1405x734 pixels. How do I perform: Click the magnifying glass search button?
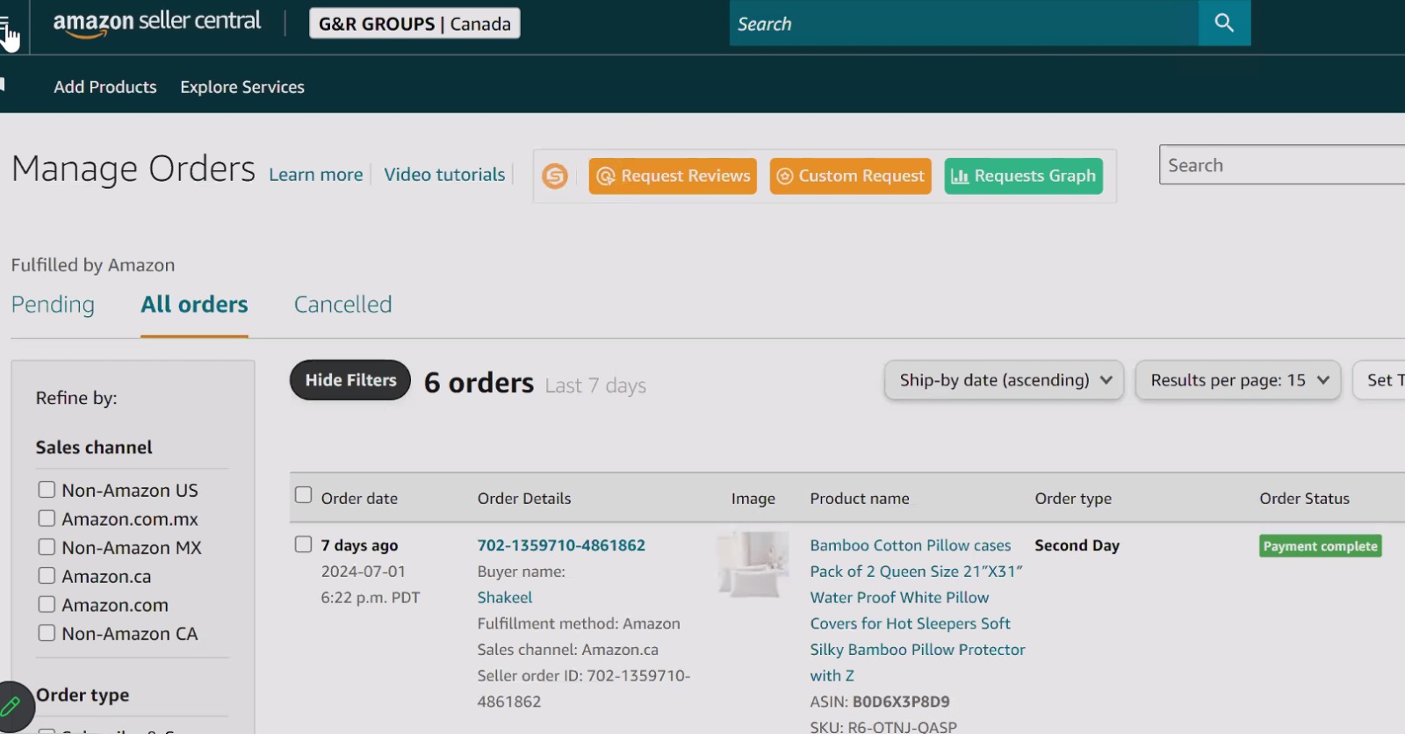[x=1224, y=23]
